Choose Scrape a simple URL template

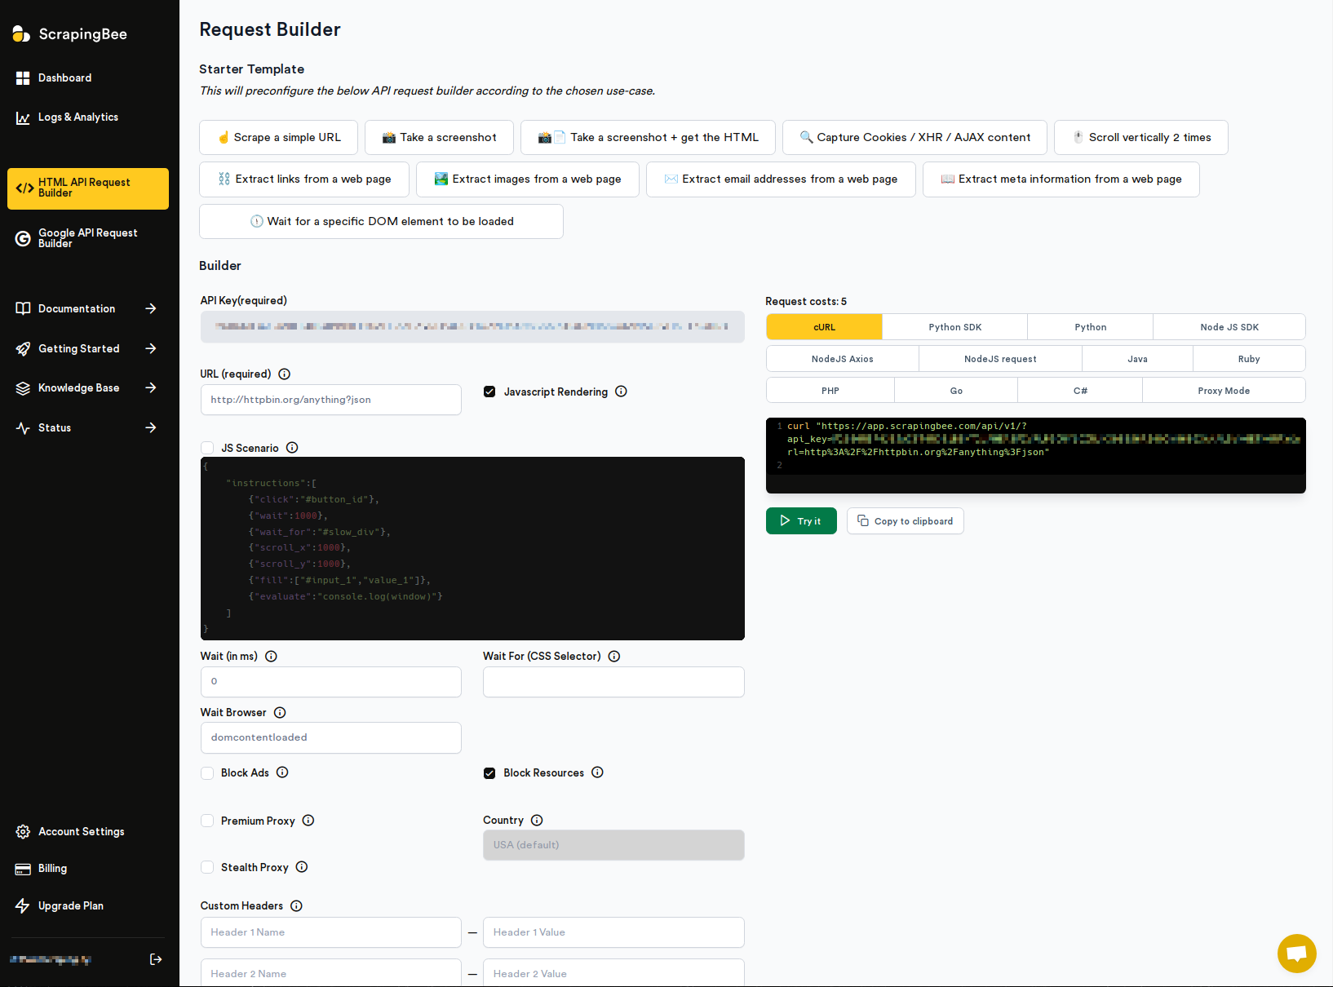[x=278, y=138]
